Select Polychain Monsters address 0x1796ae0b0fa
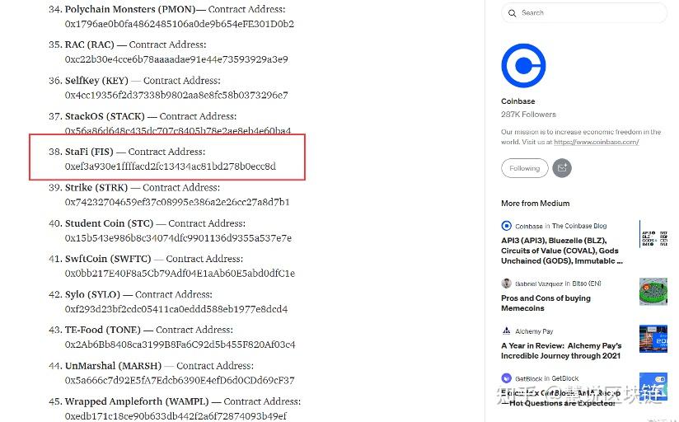 click(x=180, y=24)
